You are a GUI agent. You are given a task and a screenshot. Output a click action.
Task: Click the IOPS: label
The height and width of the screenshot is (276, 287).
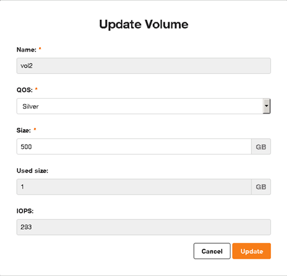tap(25, 211)
